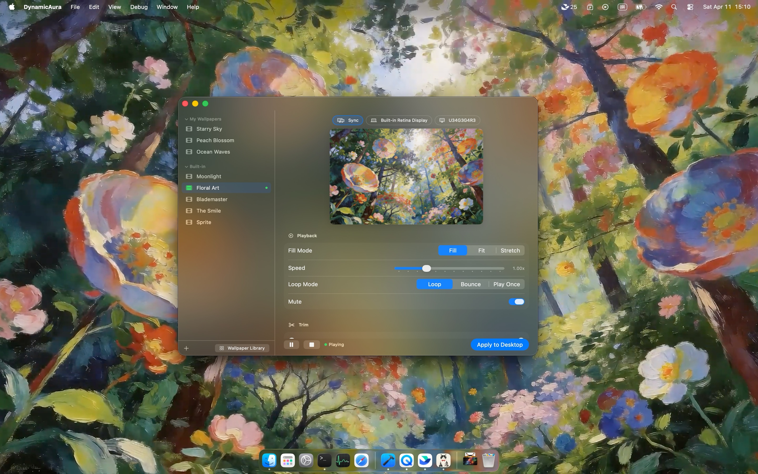This screenshot has height=474, width=758.
Task: Open System Settings from the Dock
Action: click(x=306, y=460)
